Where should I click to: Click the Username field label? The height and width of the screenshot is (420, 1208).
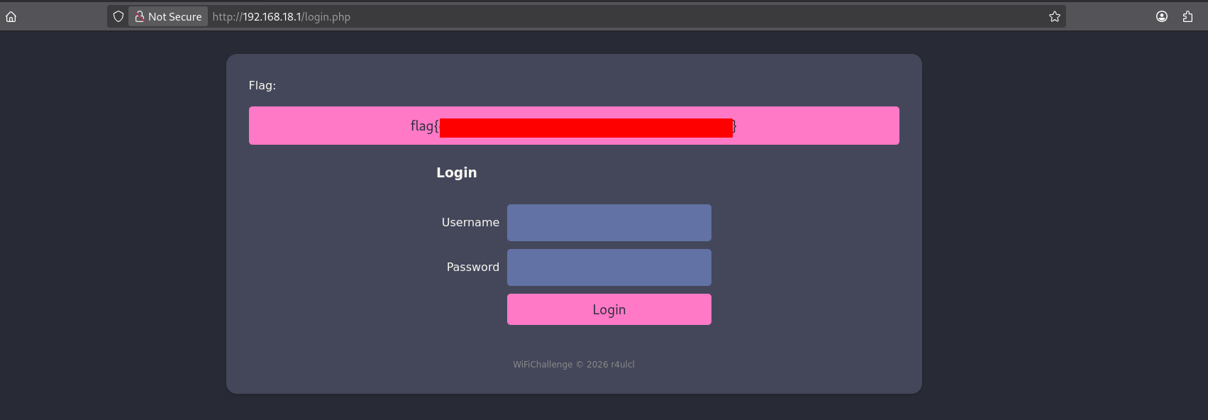click(470, 223)
